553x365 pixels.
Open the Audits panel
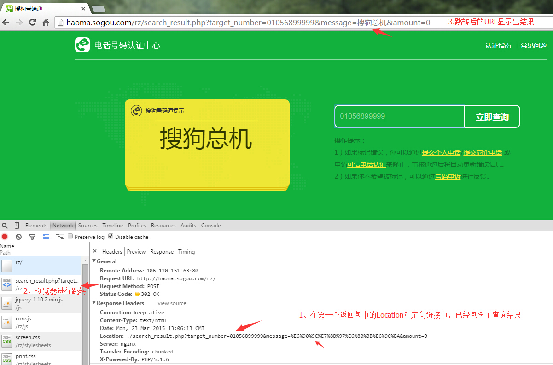[x=188, y=226]
